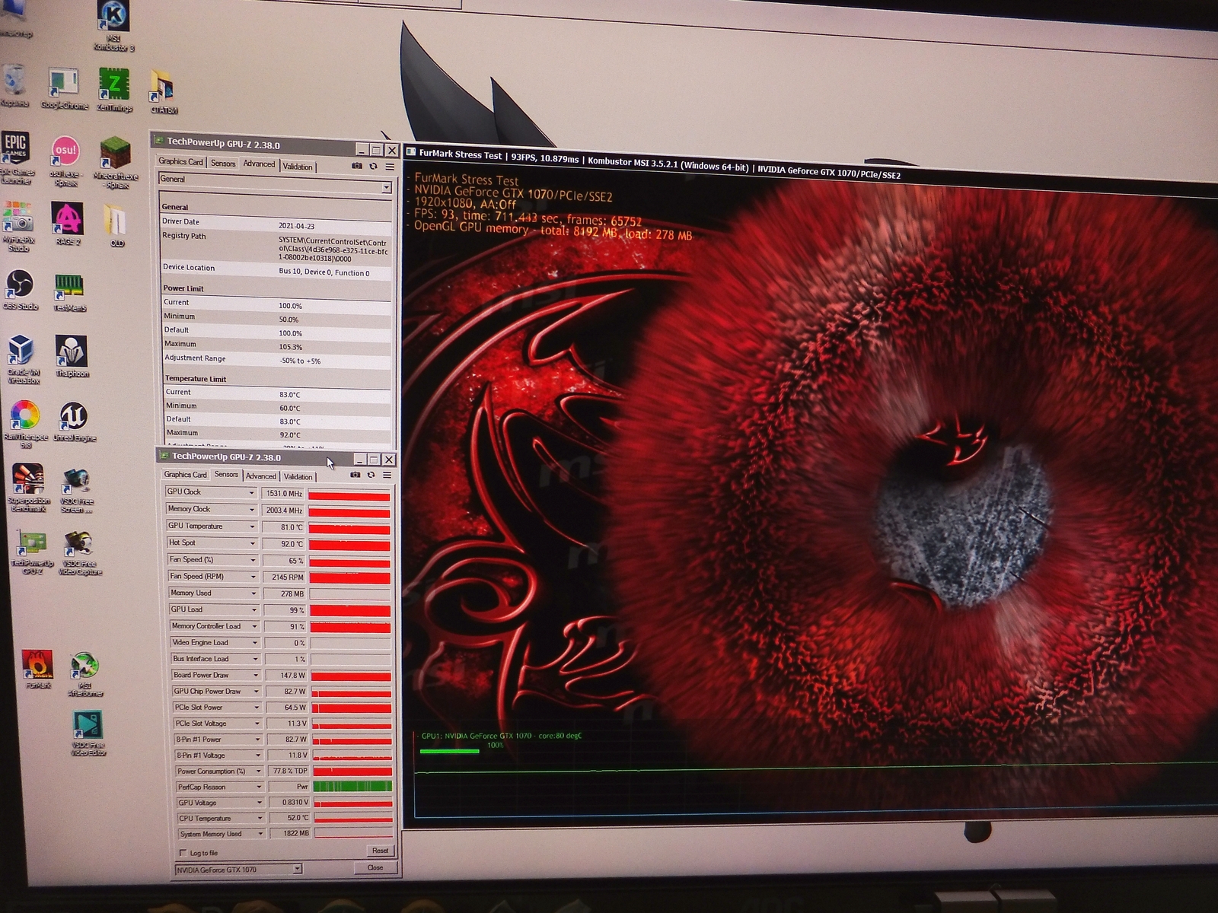
Task: Open the MyFinePix Studio desktop icon
Action: 18,226
